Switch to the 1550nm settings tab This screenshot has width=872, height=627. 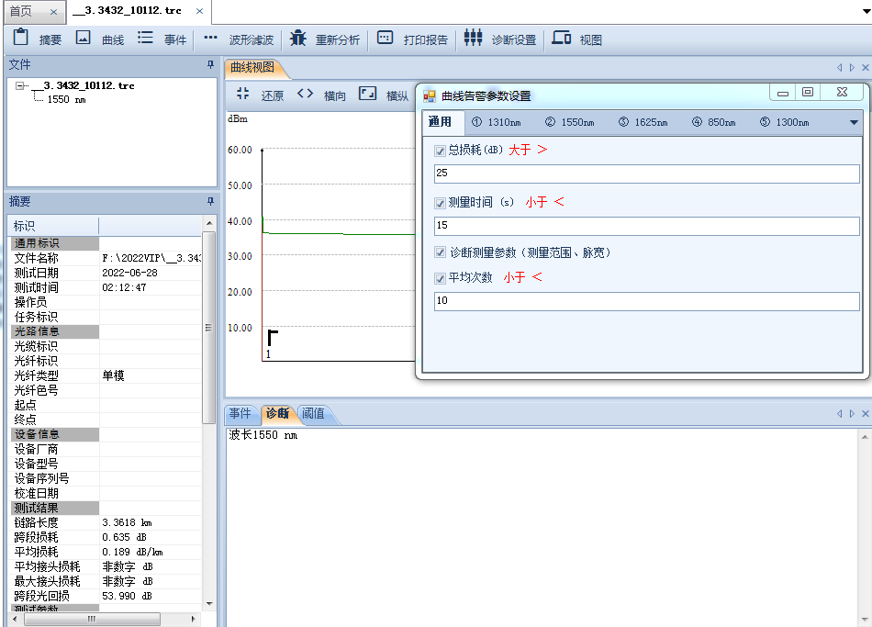570,122
